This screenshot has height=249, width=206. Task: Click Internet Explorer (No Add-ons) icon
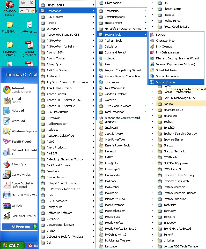click(152, 64)
